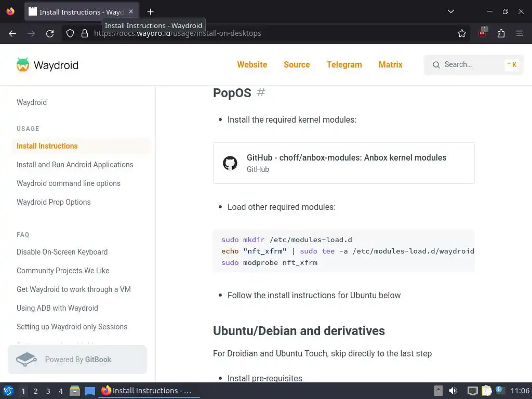Open the GitHub anbox-modules link card

(x=344, y=163)
